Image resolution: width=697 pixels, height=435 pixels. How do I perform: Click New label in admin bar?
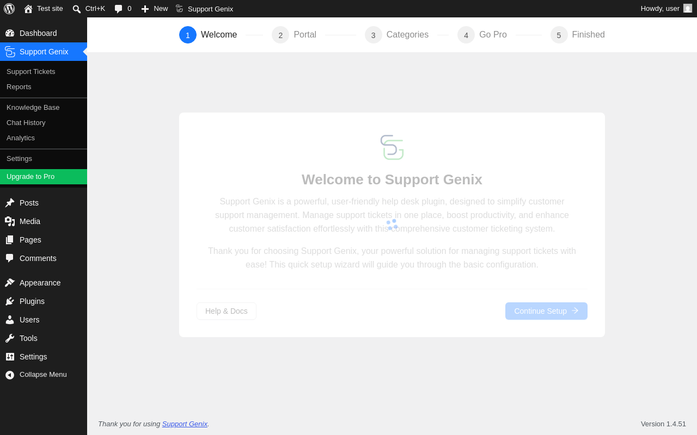[x=161, y=8]
